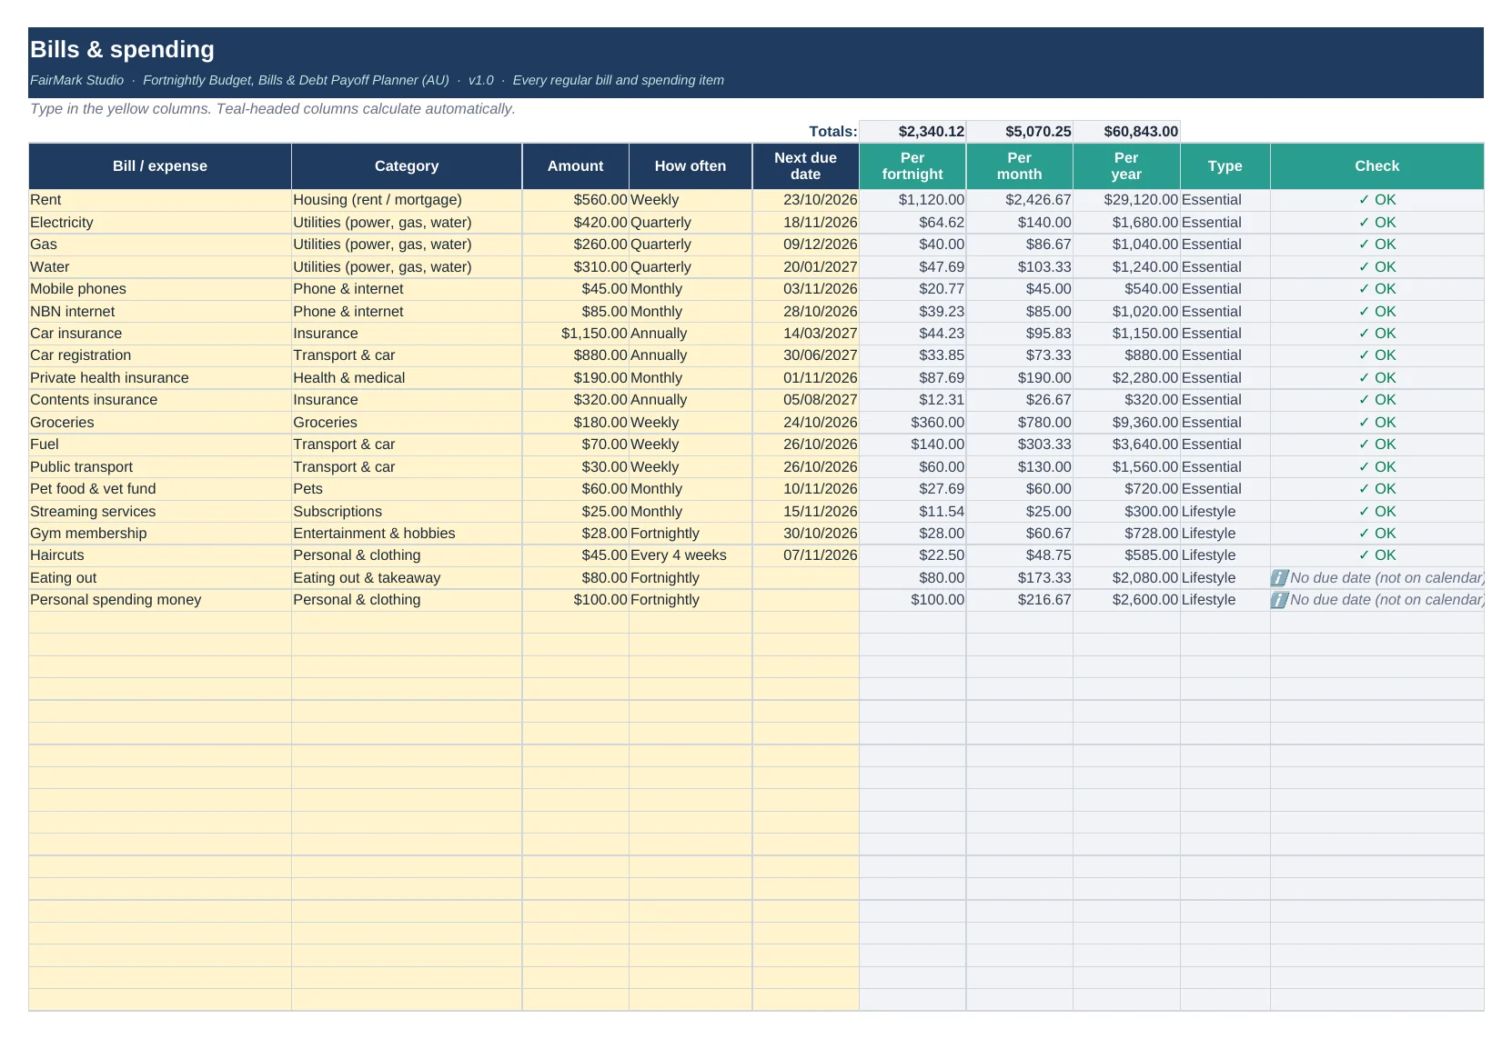1512x1039 pixels.
Task: Select the 'NBN internet' row name
Action: coord(160,312)
